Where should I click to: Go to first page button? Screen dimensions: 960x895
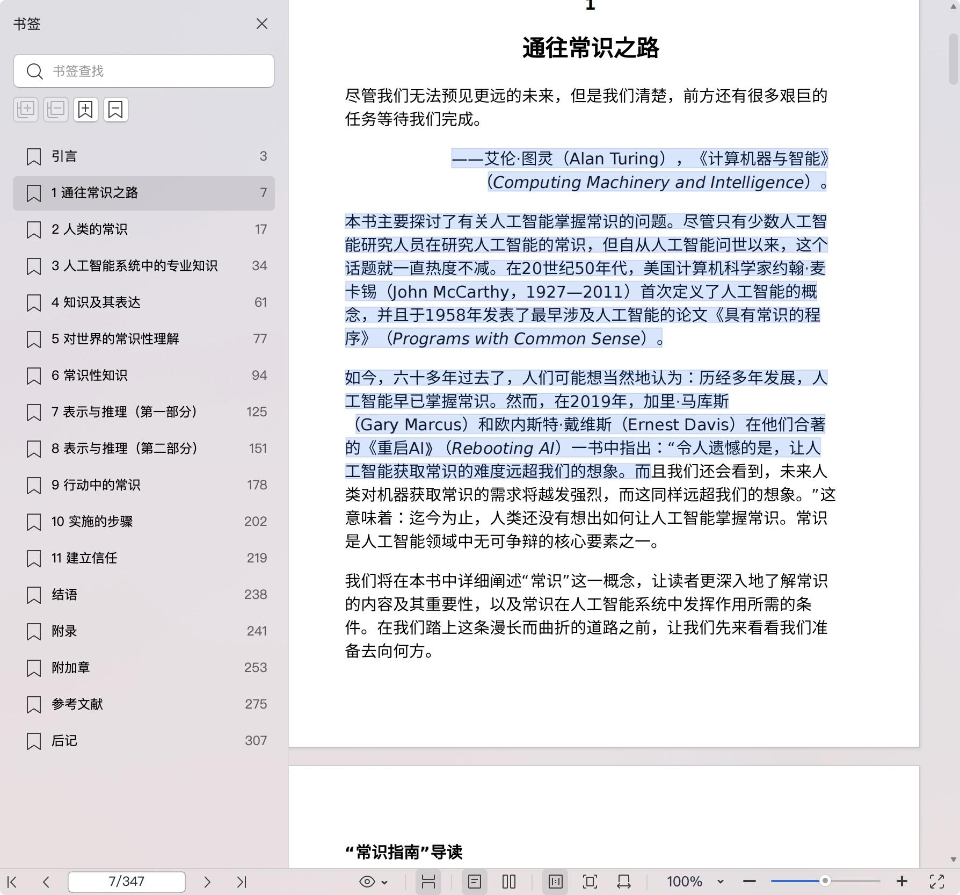click(12, 882)
